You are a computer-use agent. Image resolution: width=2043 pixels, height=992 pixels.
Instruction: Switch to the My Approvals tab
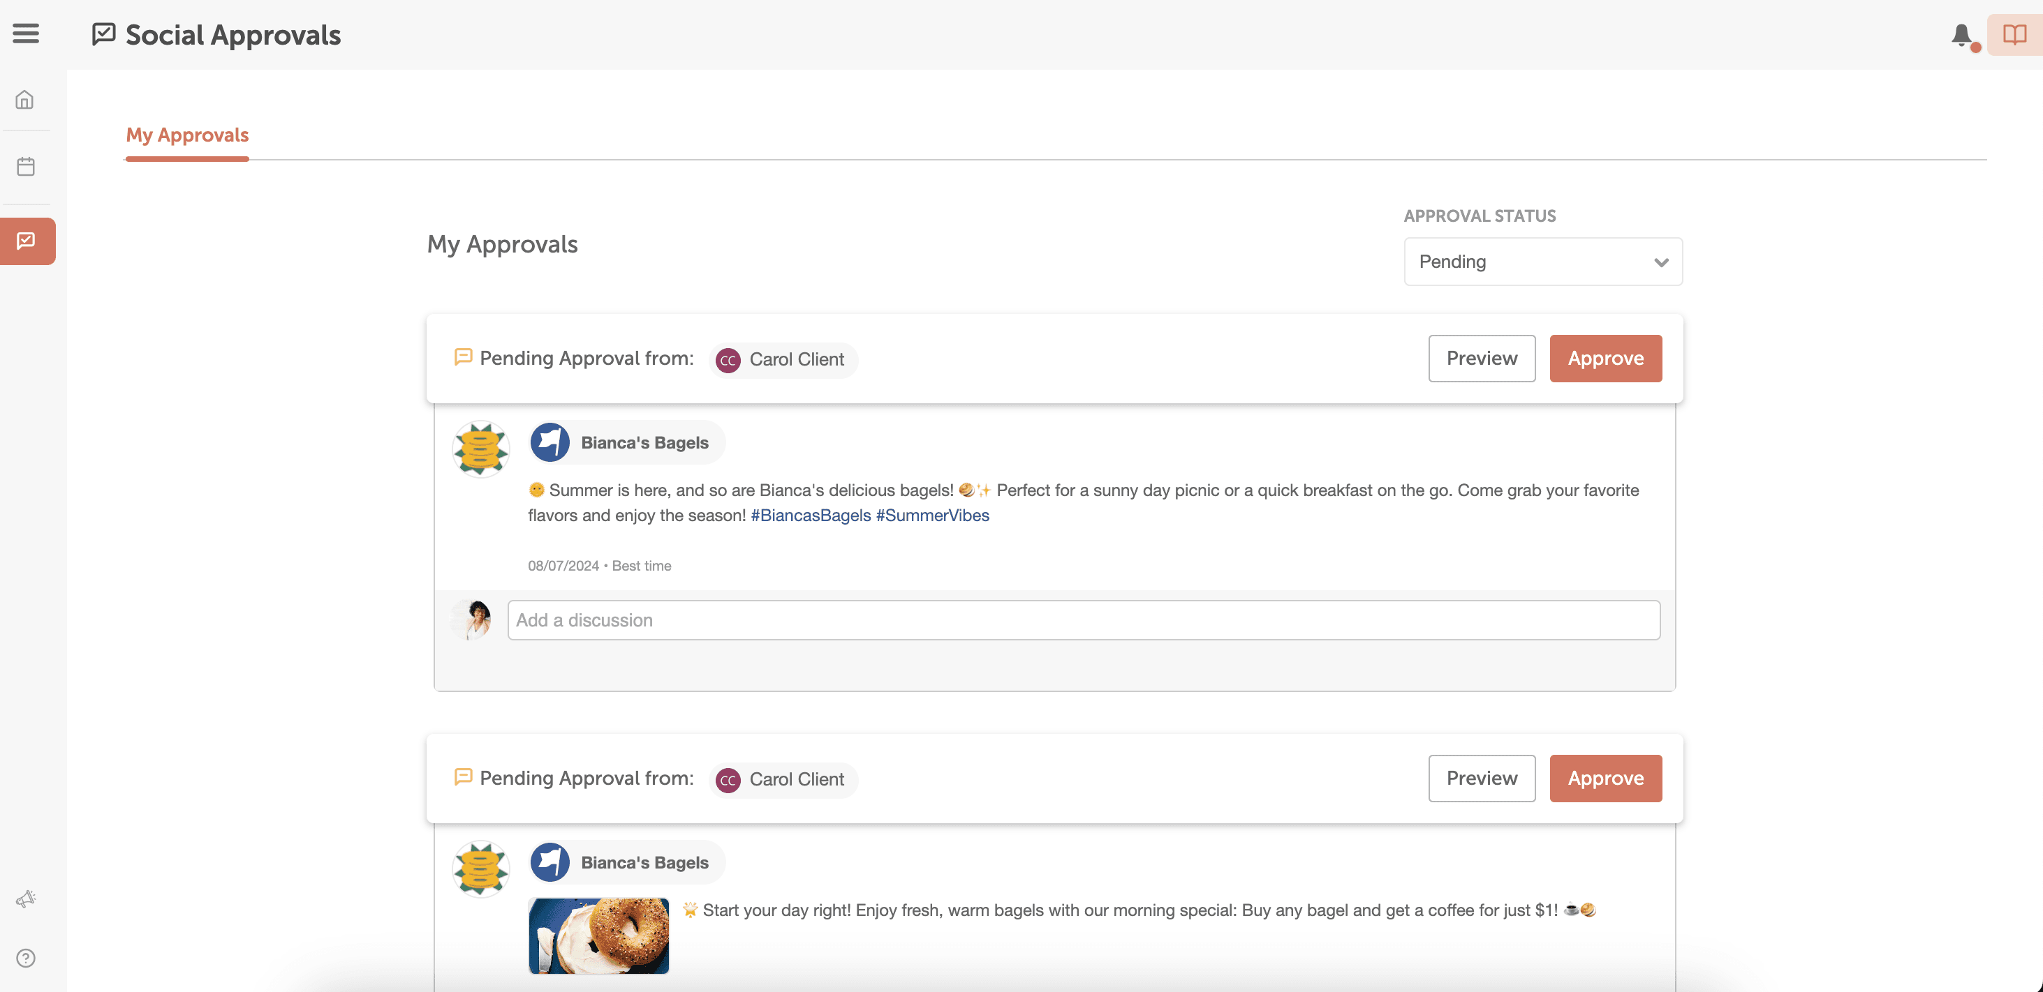[x=187, y=135]
